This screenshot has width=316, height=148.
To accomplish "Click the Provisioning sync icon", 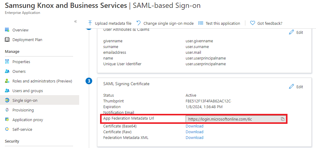I will coord(7,110).
